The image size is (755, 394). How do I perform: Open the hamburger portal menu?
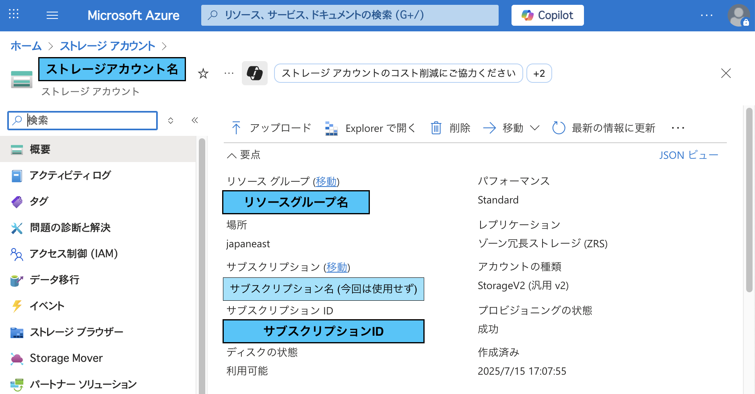[52, 15]
